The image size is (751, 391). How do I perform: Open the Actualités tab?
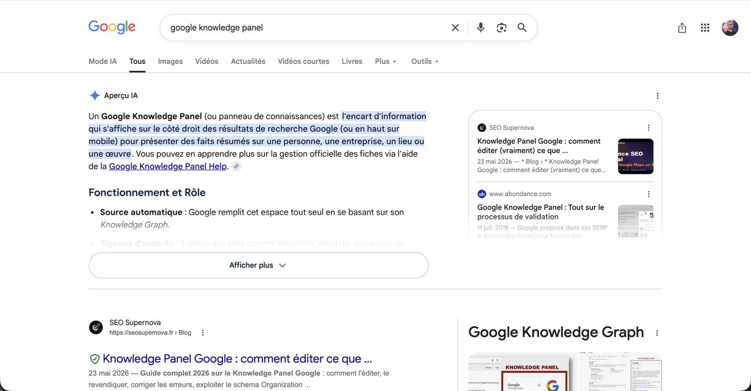click(248, 61)
